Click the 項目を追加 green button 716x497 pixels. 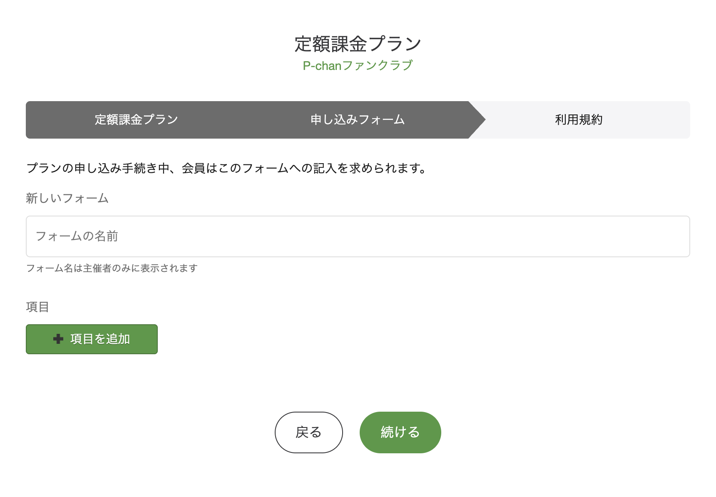click(x=92, y=339)
